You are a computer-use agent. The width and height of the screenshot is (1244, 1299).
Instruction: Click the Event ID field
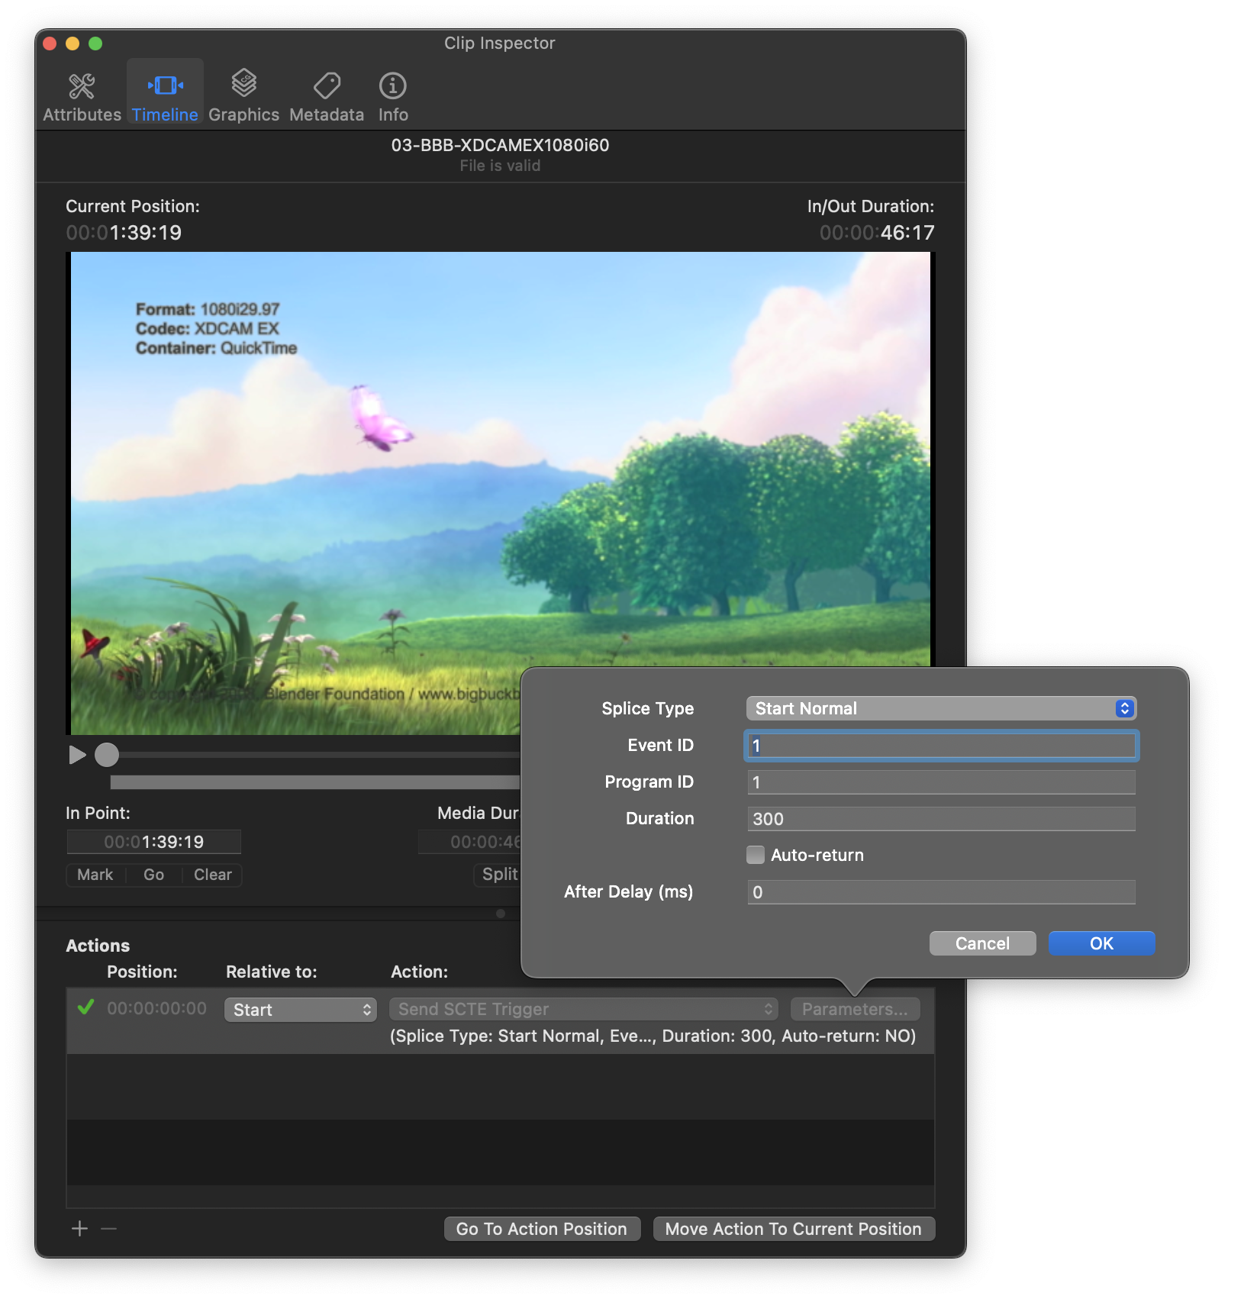click(x=941, y=746)
